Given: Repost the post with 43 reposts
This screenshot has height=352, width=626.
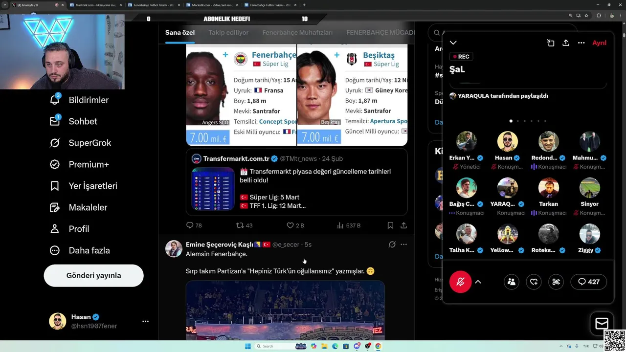Looking at the screenshot, I should tap(244, 225).
